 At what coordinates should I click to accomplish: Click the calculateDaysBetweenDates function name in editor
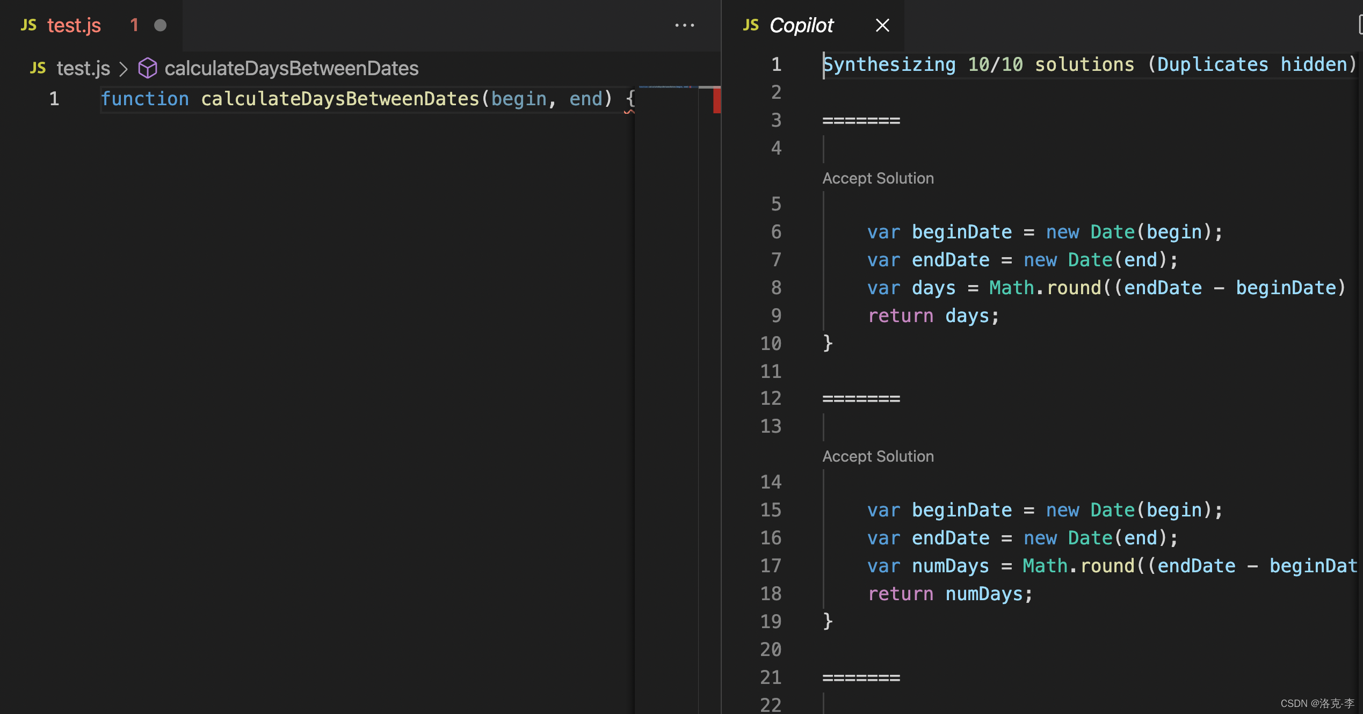340,99
